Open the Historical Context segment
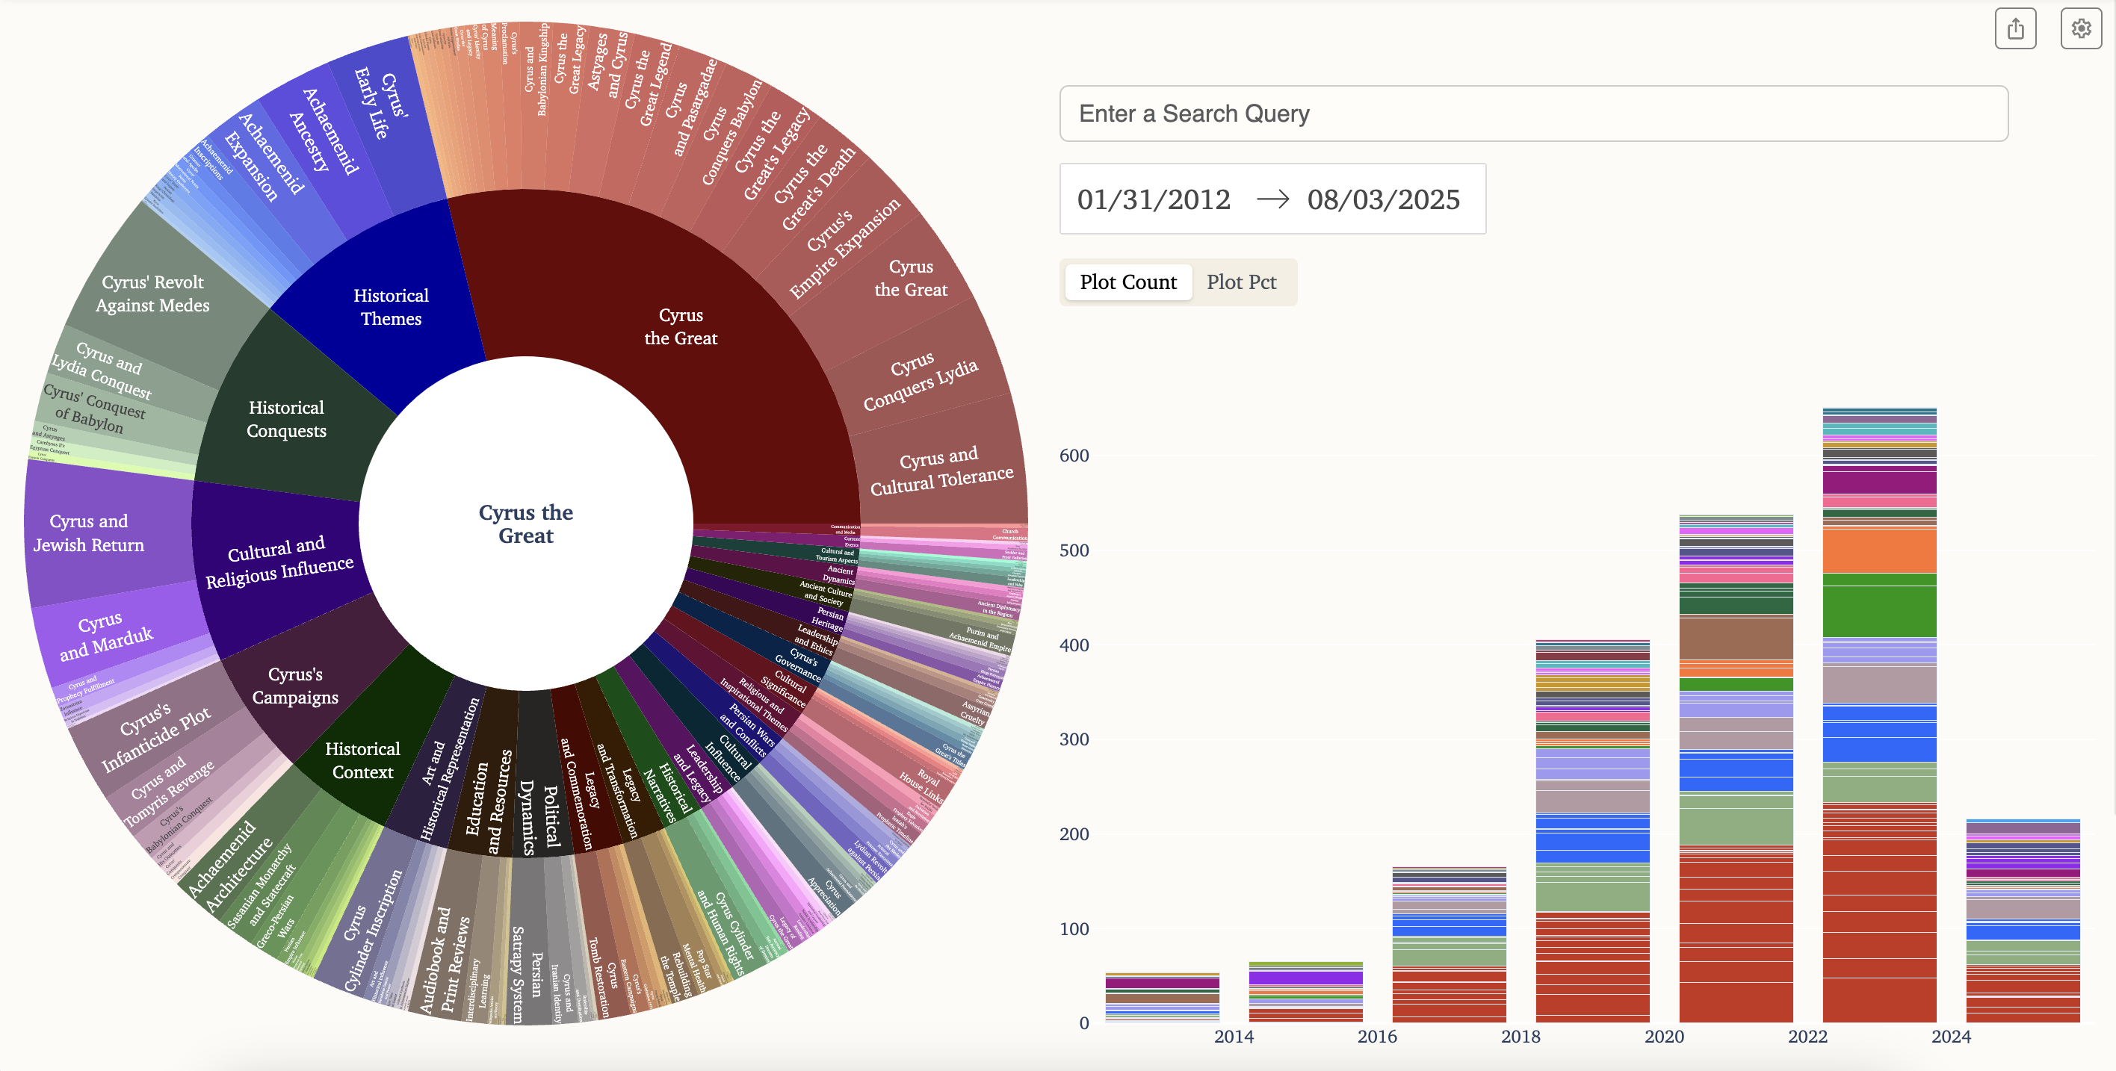Screen dimensions: 2116x1071 tap(362, 760)
